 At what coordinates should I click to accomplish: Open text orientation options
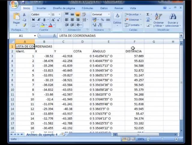click(79, 25)
